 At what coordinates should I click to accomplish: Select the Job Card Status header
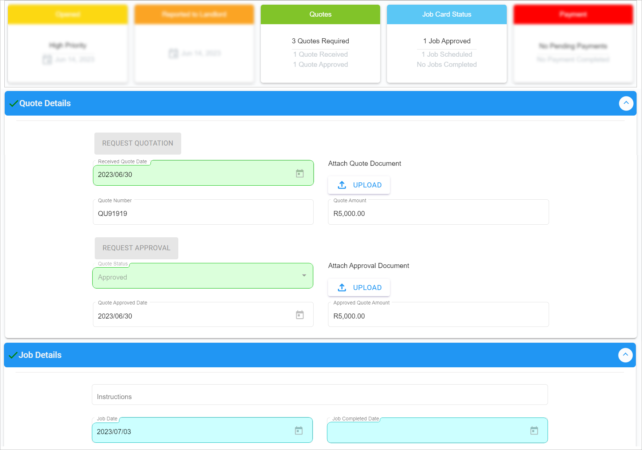pyautogui.click(x=447, y=14)
